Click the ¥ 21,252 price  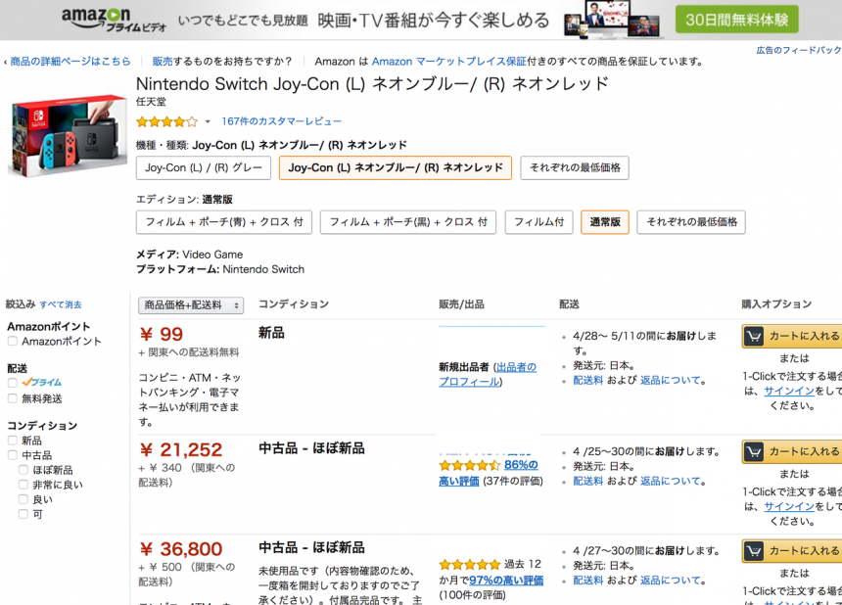pyautogui.click(x=181, y=450)
